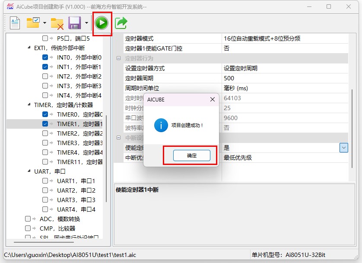
Task: Click the project path test1.aic in status bar
Action: coord(70,255)
